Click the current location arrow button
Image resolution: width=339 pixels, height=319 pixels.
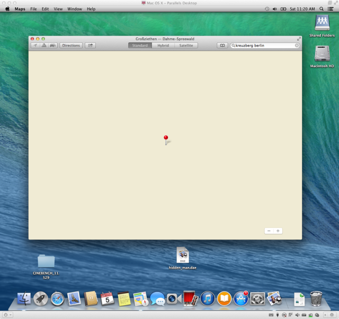tap(35, 46)
